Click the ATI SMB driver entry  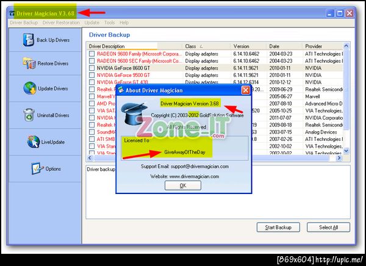pos(106,139)
